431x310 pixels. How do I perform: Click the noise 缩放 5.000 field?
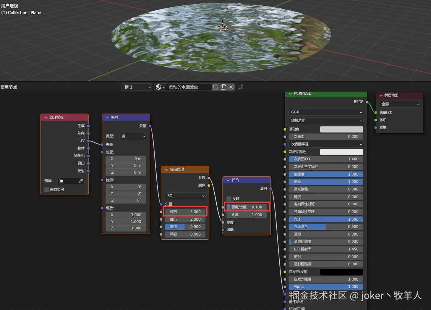pyautogui.click(x=185, y=212)
